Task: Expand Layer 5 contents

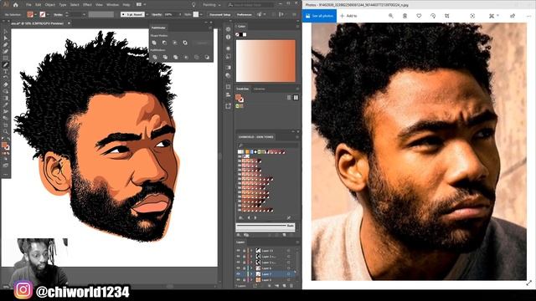Action: (251, 280)
